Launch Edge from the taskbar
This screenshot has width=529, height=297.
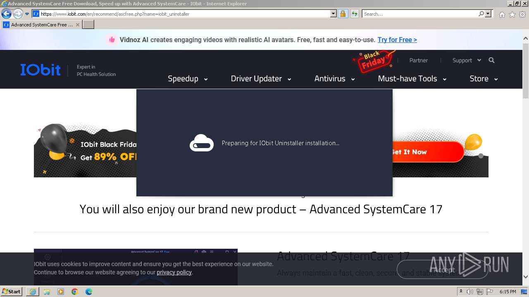click(89, 292)
